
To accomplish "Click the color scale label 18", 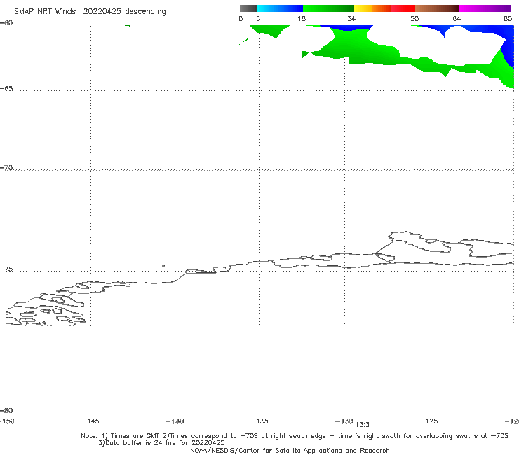I will [302, 18].
